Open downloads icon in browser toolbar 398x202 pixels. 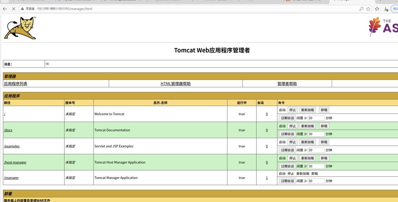click(x=386, y=9)
